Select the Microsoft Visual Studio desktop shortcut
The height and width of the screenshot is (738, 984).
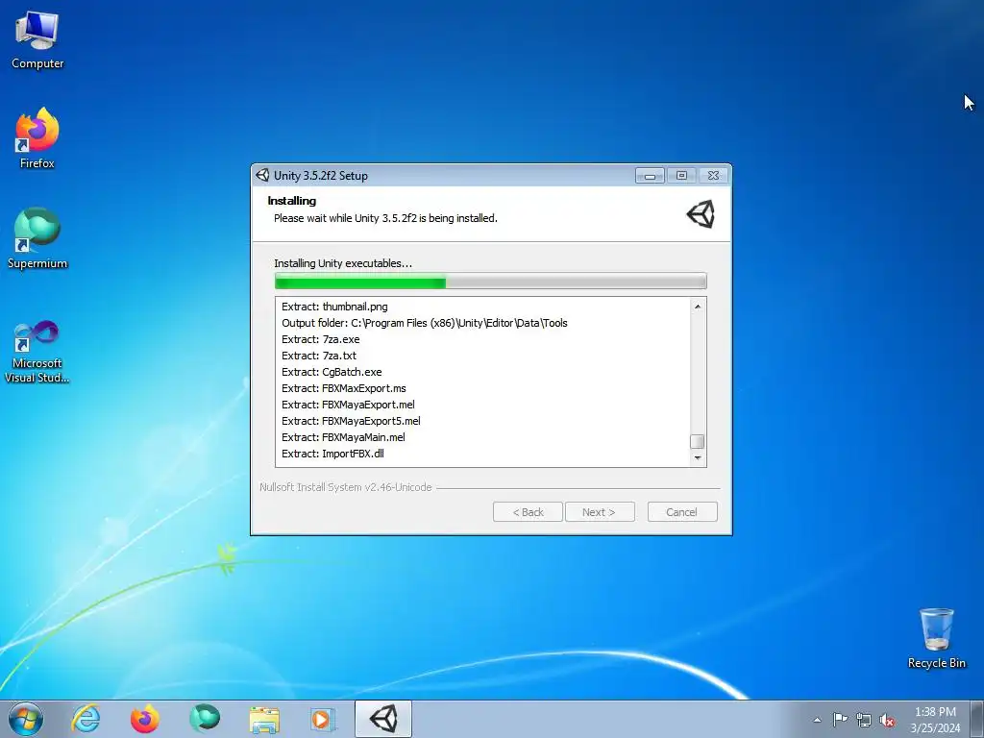[x=37, y=352]
